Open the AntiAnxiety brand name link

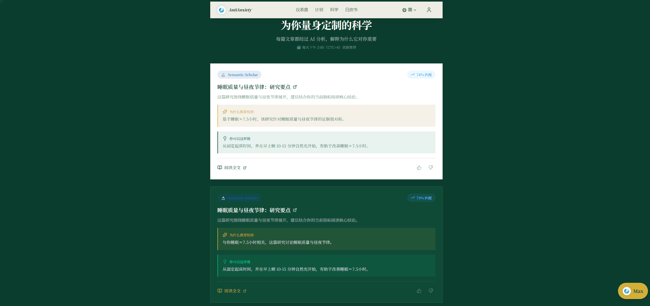point(240,10)
